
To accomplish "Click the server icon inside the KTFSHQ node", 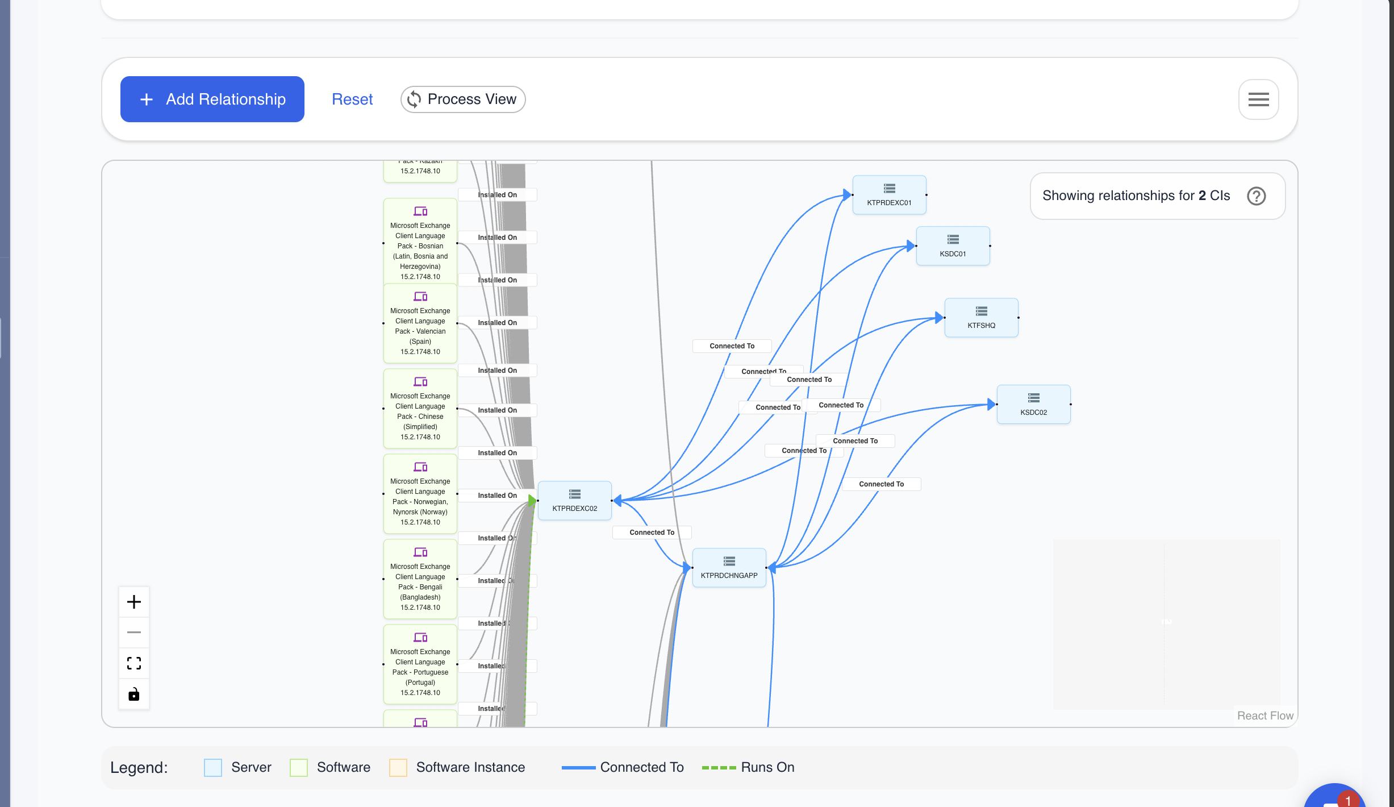I will pos(981,310).
